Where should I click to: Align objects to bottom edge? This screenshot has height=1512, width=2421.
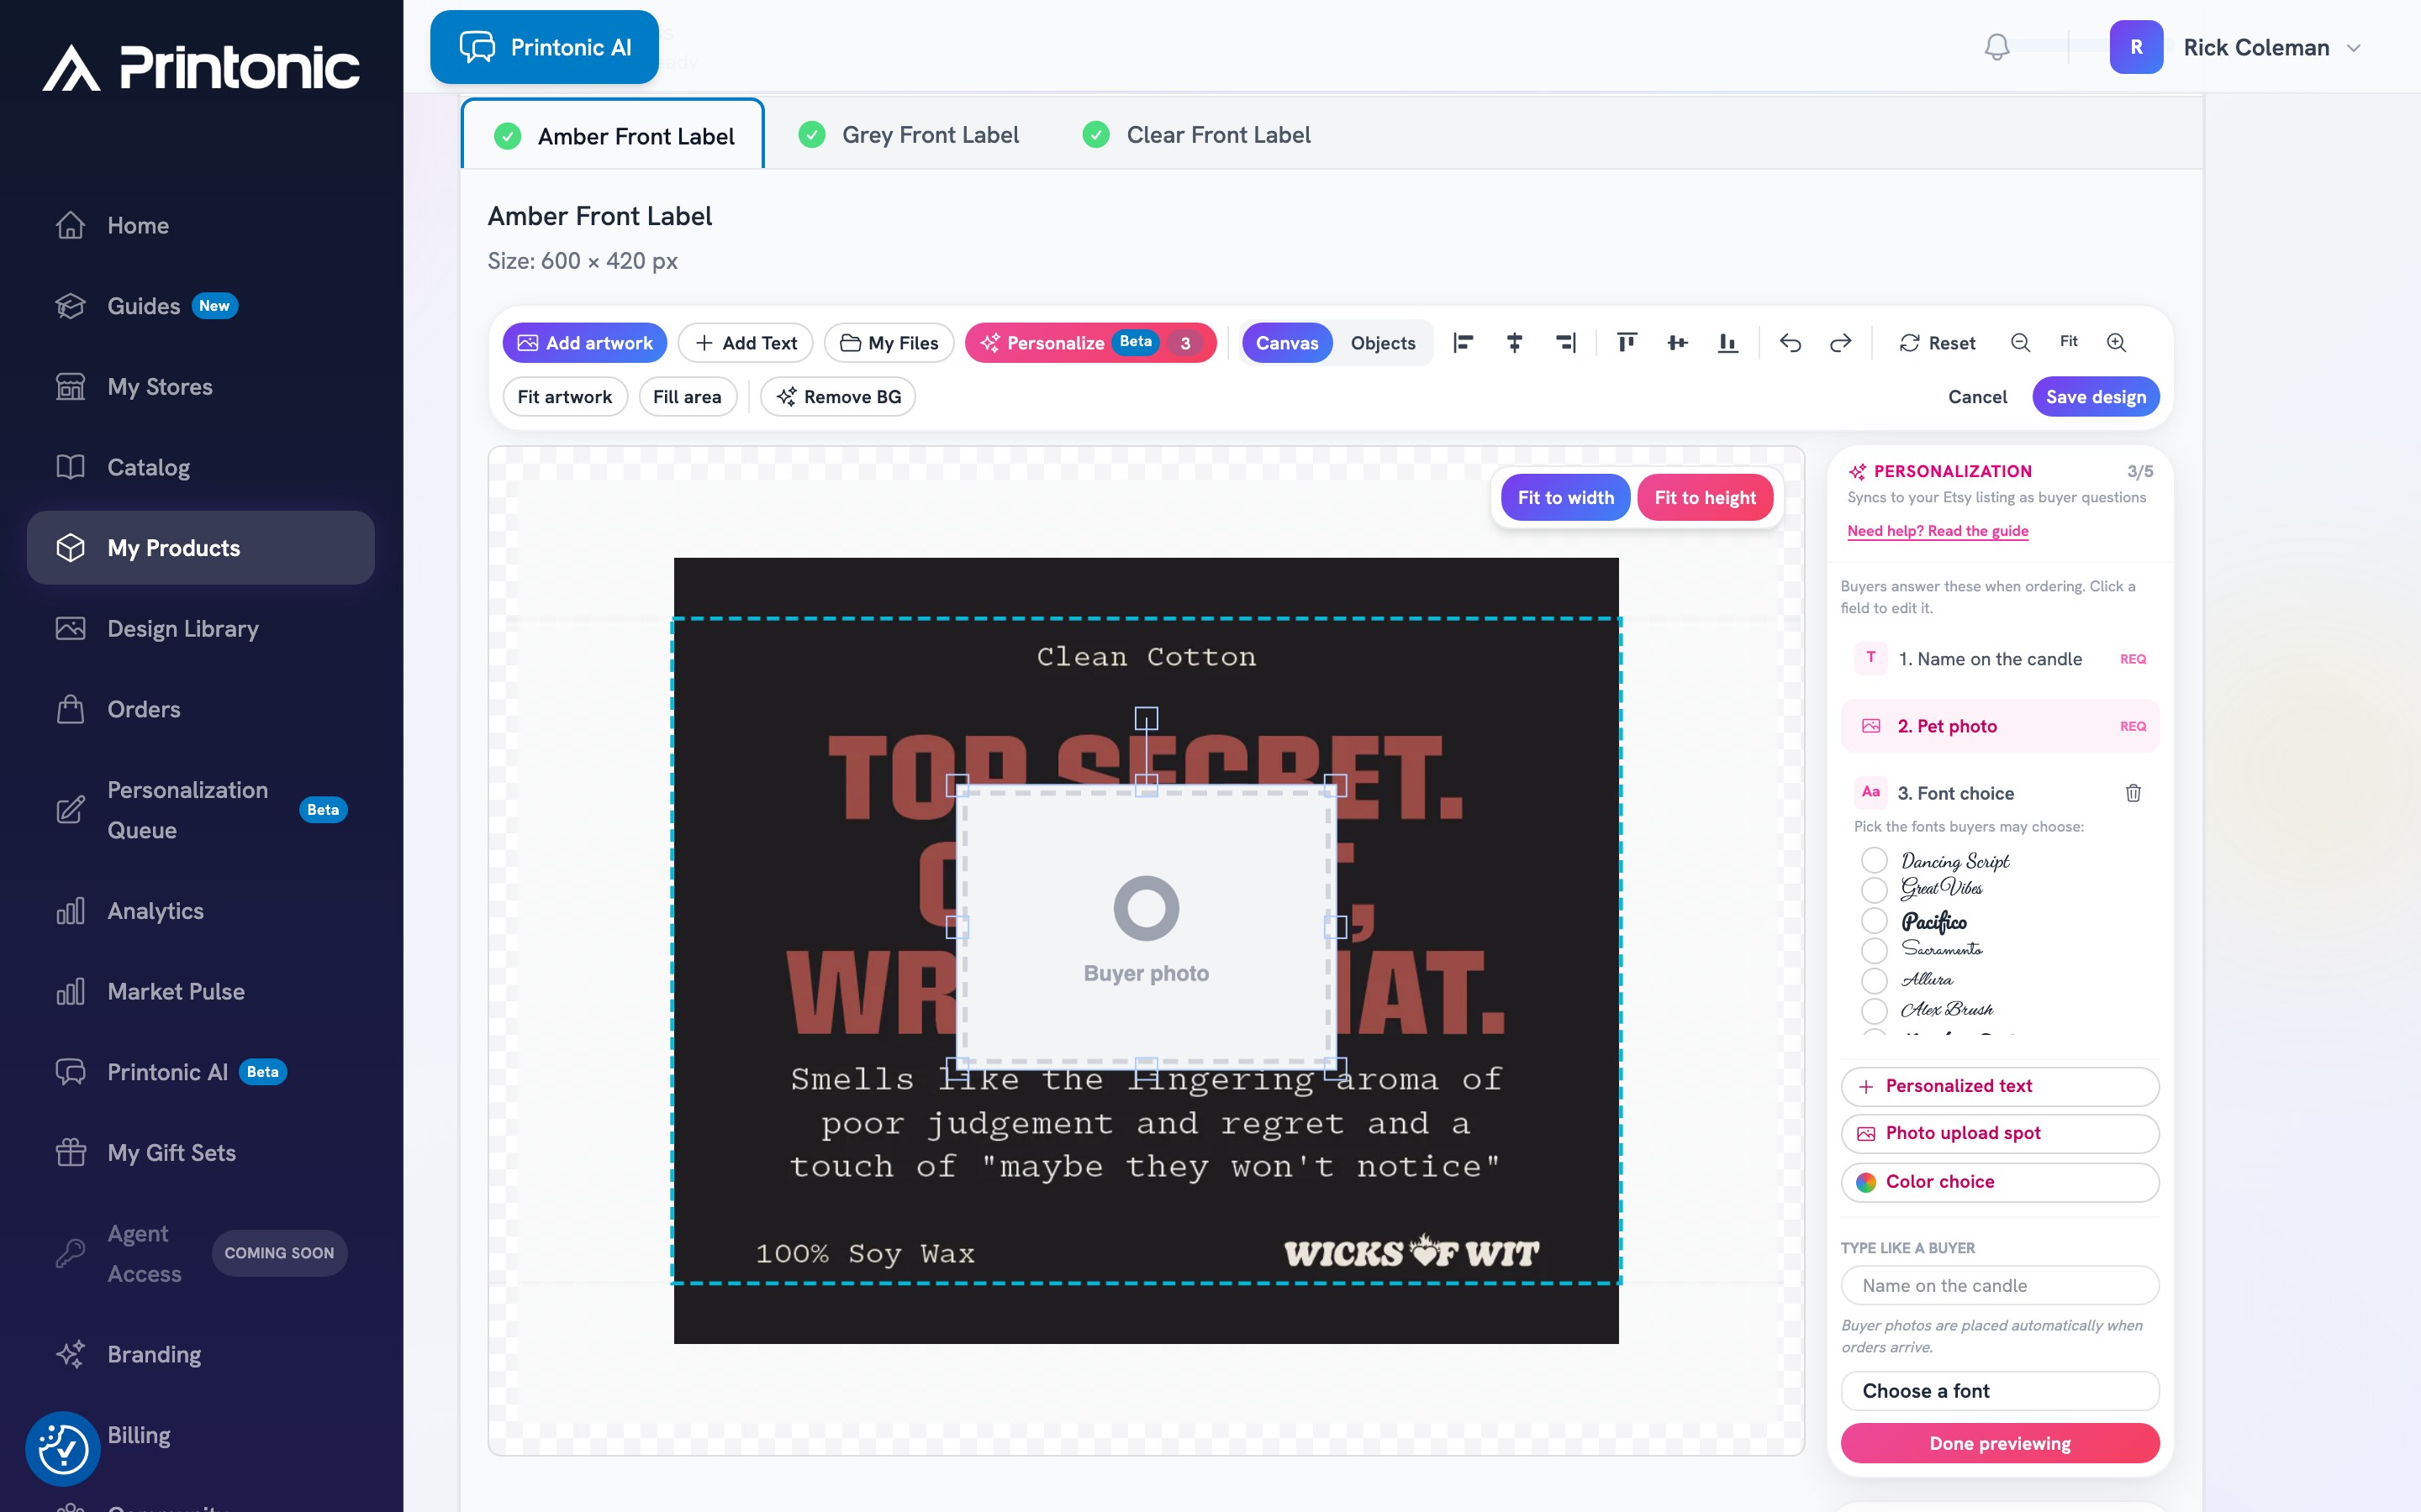tap(1727, 343)
